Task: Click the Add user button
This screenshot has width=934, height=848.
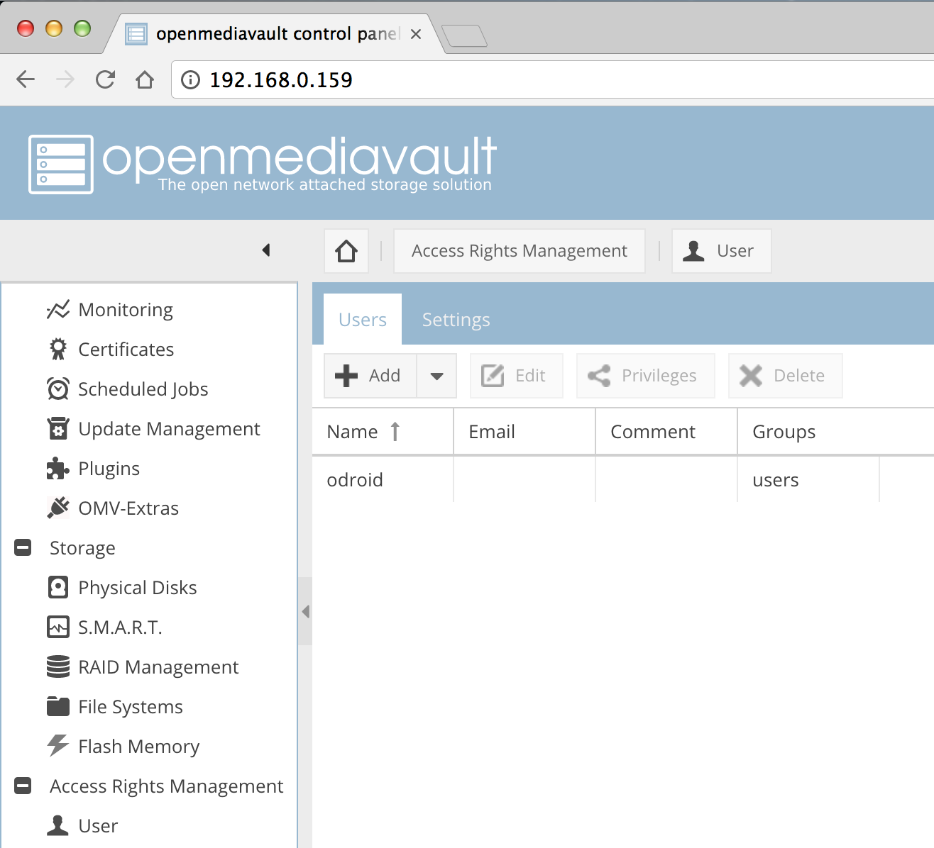Action: (370, 376)
